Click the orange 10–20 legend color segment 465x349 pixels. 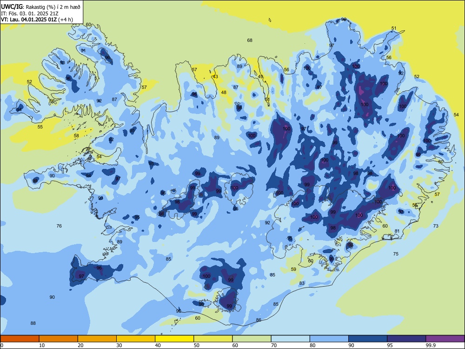[59, 339]
